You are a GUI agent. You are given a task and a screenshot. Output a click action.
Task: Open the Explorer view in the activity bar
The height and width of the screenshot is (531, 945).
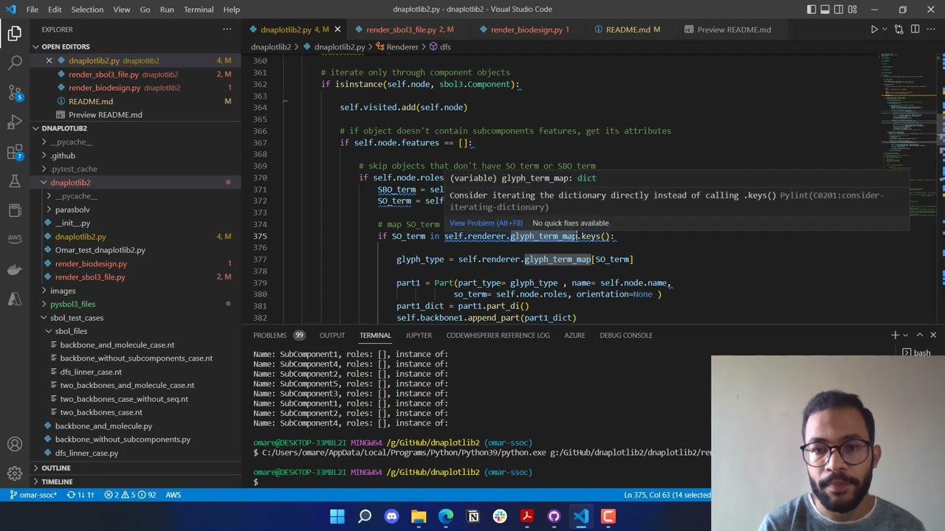(15, 33)
